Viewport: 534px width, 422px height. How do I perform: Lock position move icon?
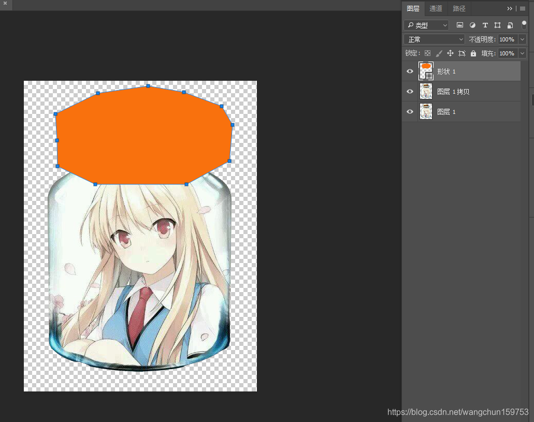450,53
